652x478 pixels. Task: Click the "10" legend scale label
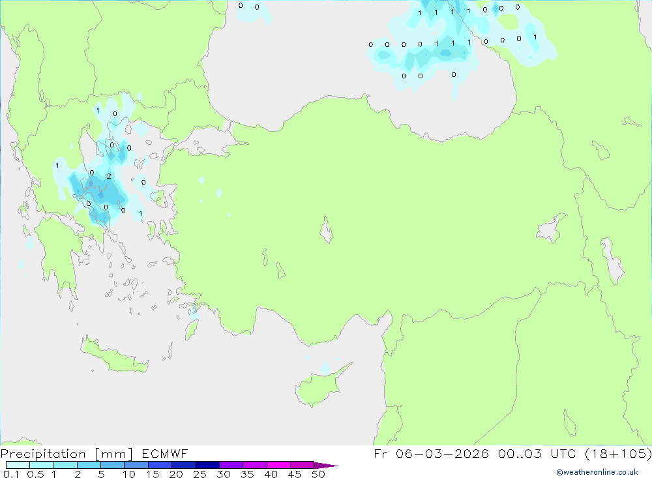[129, 474]
